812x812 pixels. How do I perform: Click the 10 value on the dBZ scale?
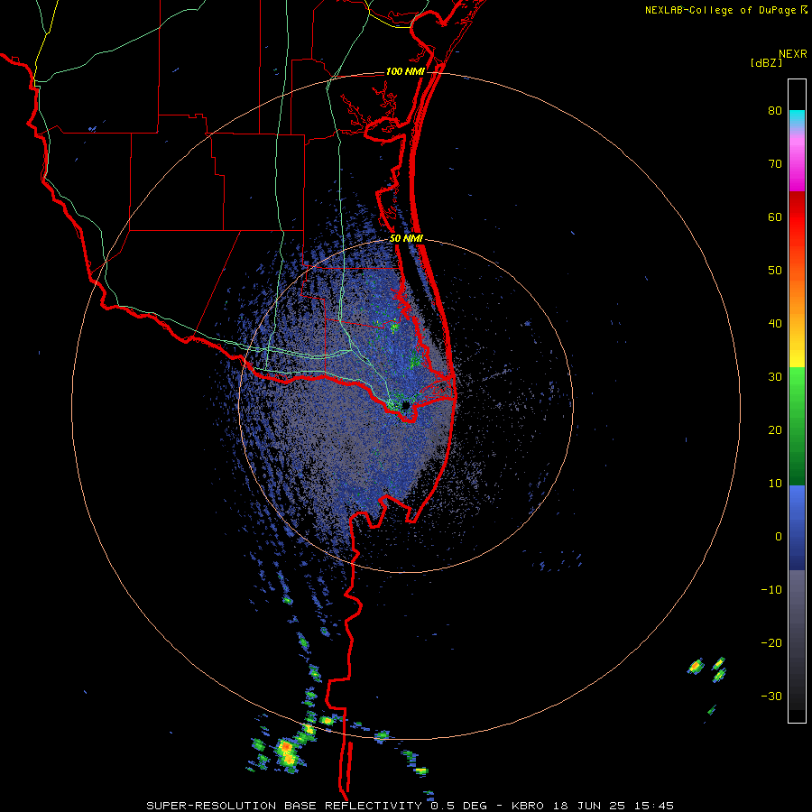tap(775, 484)
